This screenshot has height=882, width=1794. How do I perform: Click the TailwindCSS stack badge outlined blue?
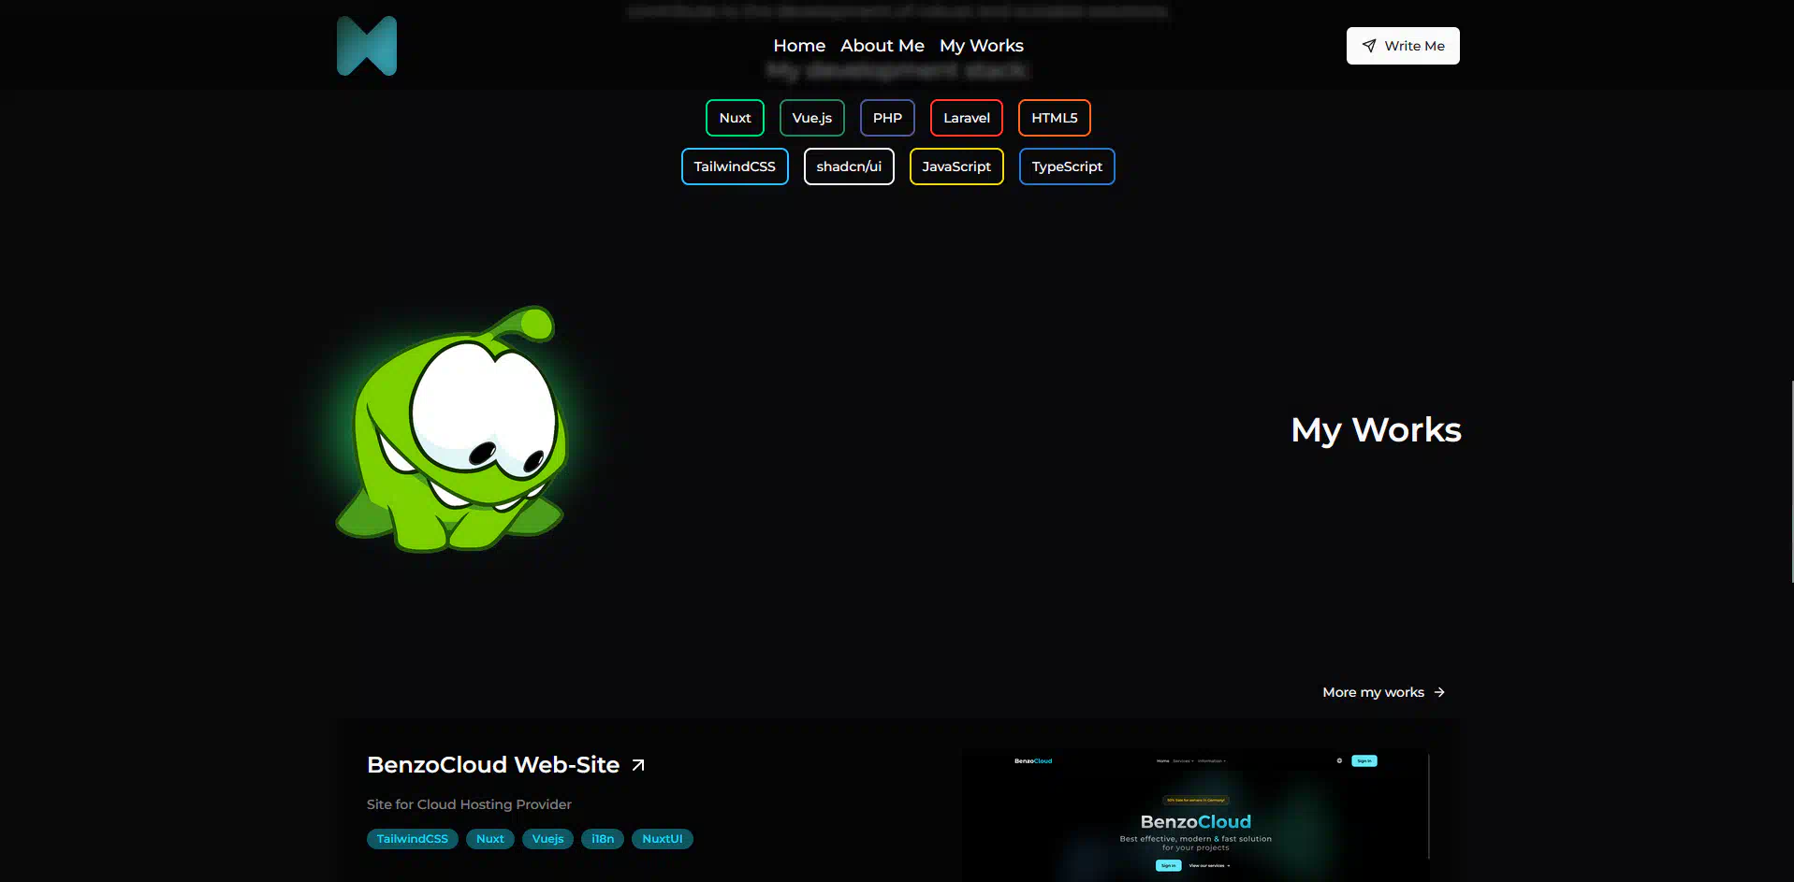(x=735, y=166)
